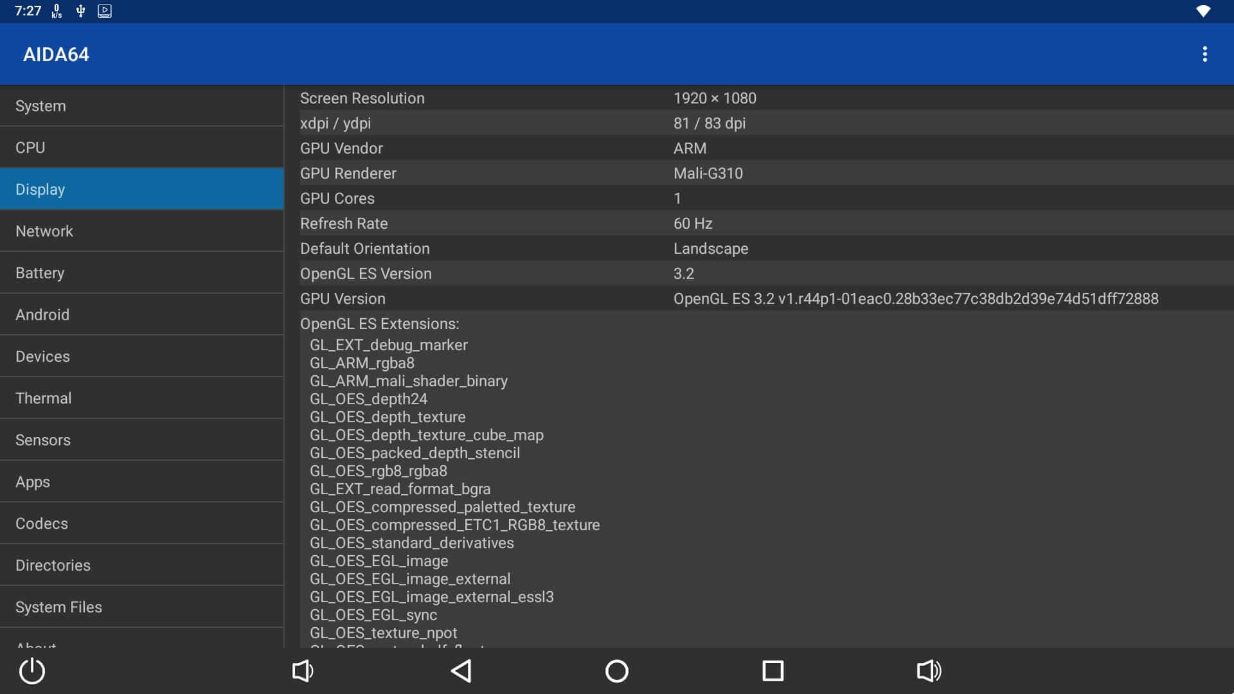Viewport: 1234px width, 694px height.
Task: Tap the volume down speaker icon
Action: coord(302,671)
